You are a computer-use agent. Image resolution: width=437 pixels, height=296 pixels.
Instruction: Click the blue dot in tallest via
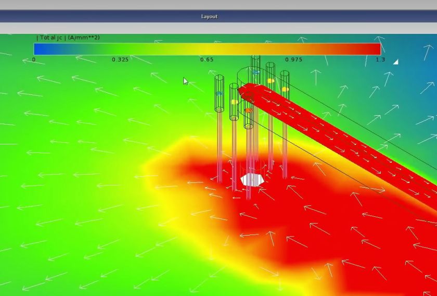coord(255,72)
